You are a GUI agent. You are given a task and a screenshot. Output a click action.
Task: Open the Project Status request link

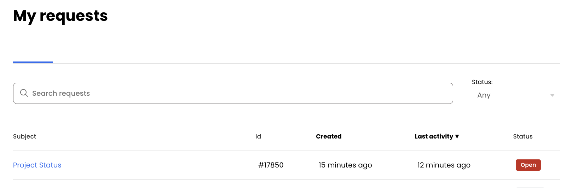click(37, 165)
